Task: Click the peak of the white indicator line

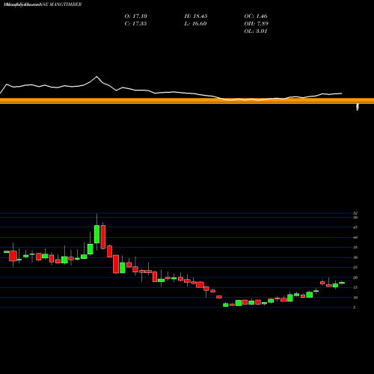Action: click(96, 76)
